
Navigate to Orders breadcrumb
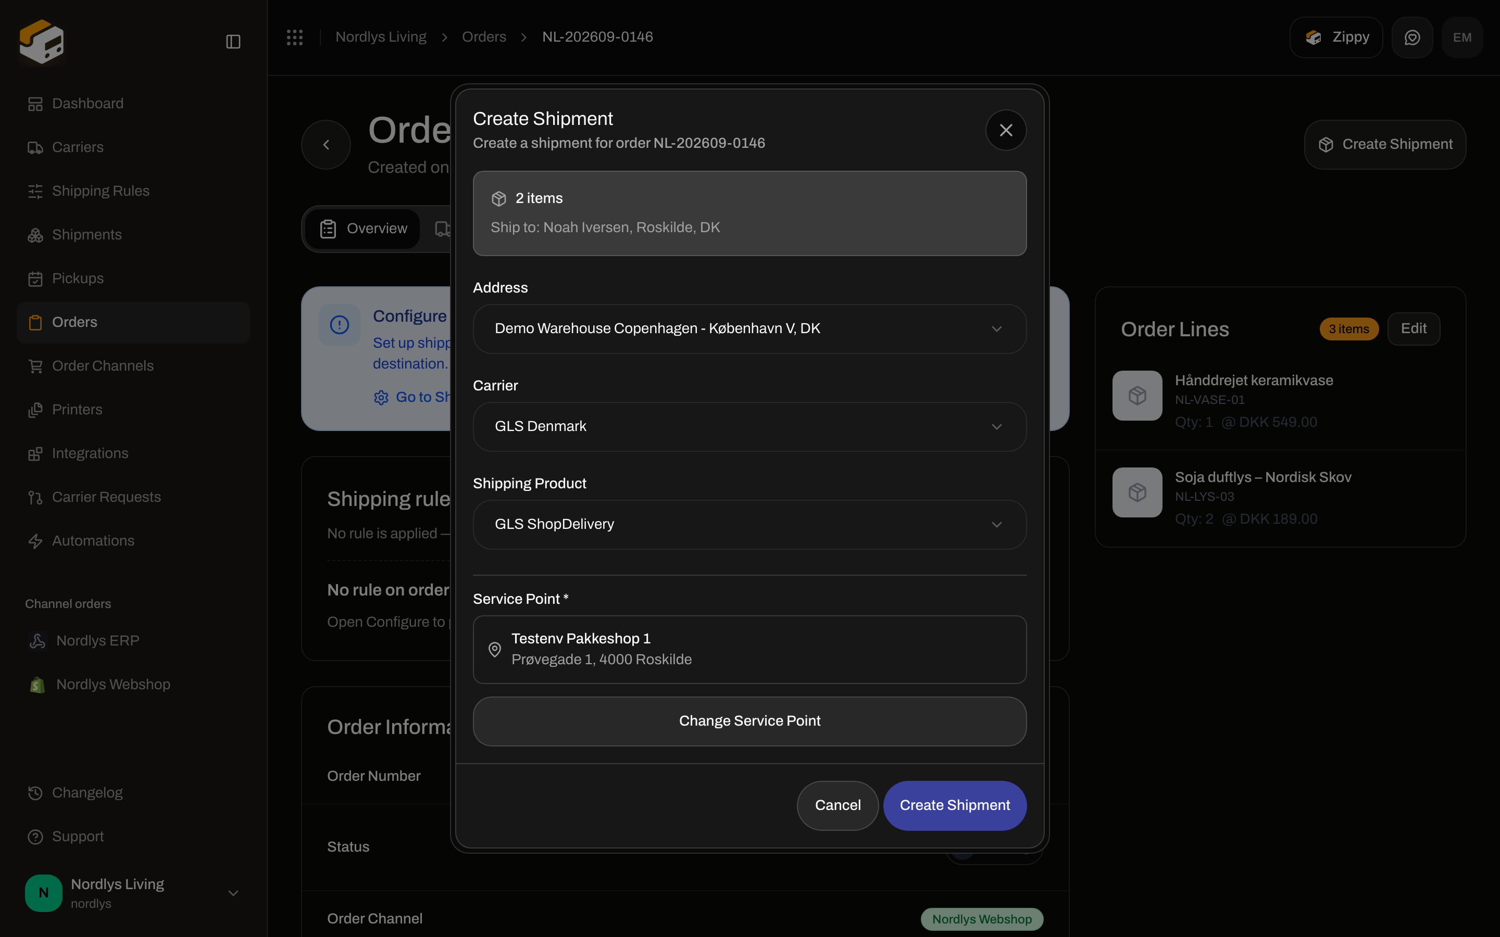[x=483, y=37]
